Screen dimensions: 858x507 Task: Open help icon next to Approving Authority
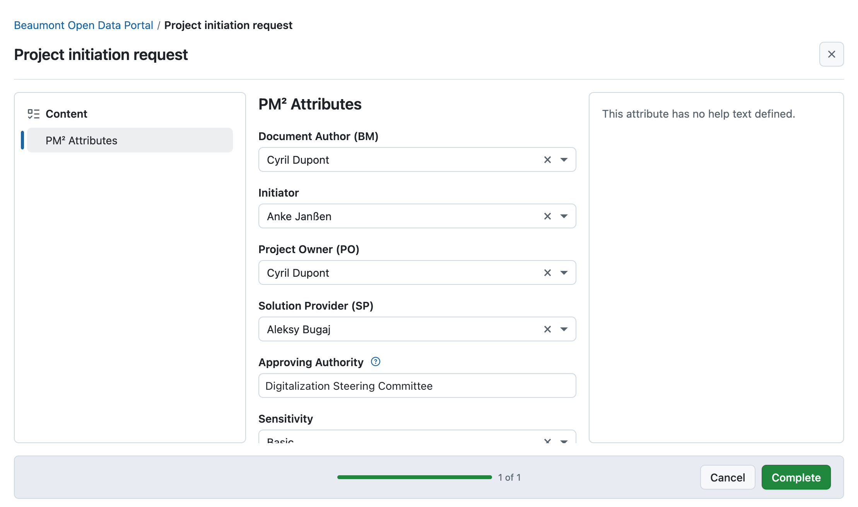point(376,361)
